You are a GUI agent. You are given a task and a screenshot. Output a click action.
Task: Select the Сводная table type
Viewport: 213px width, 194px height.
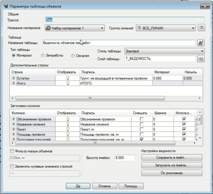[x=73, y=56]
